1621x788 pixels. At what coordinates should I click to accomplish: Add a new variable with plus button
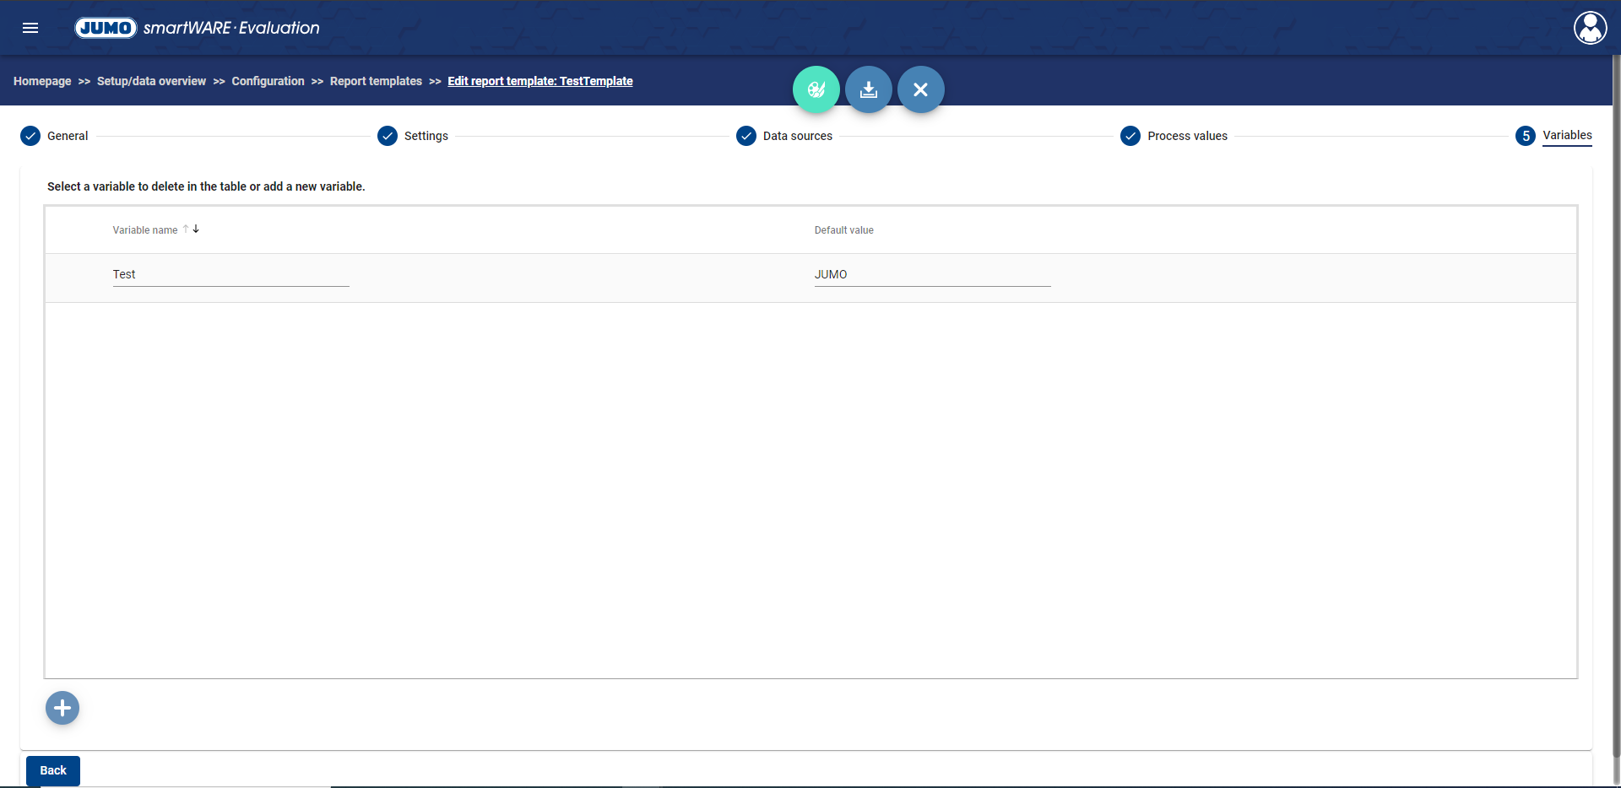coord(62,708)
